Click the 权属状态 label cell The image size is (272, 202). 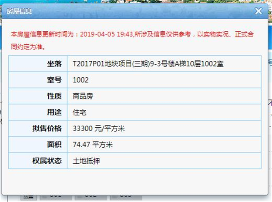38,161
